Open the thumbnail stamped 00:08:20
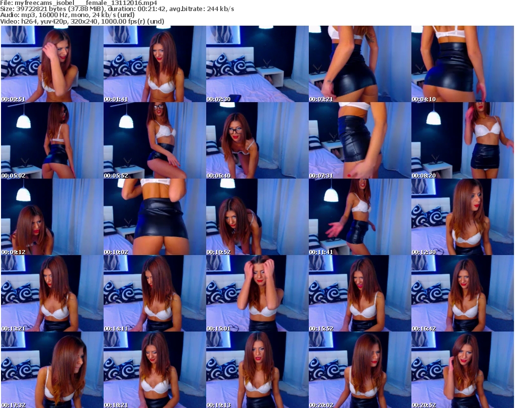The height and width of the screenshot is (408, 515). pyautogui.click(x=463, y=140)
